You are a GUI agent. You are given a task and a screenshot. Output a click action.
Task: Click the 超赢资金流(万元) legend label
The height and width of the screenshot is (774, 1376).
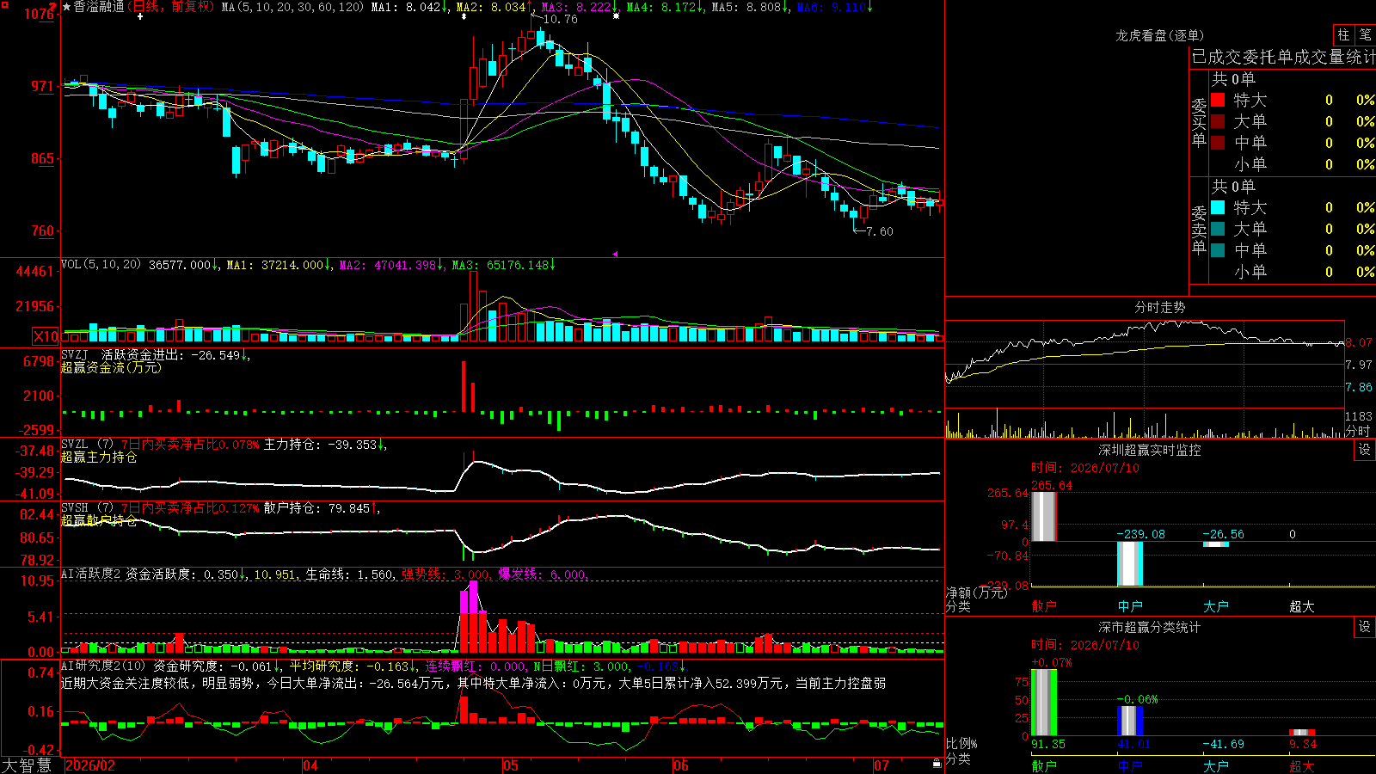coord(111,367)
